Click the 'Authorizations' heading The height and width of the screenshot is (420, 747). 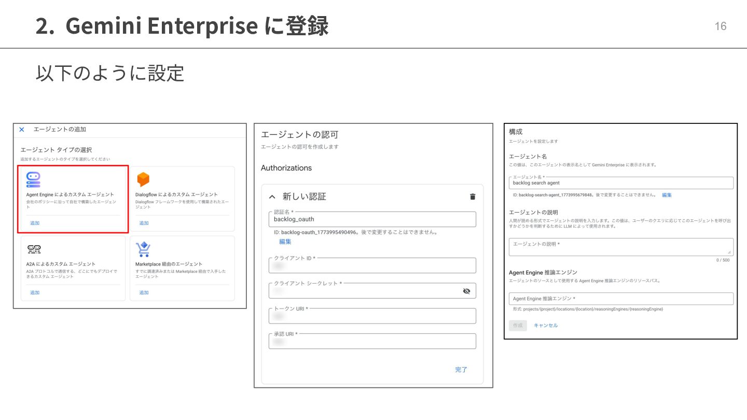click(286, 168)
